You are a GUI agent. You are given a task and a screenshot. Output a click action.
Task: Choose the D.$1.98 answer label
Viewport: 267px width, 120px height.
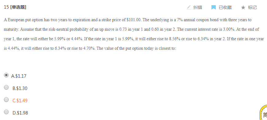point(20,113)
